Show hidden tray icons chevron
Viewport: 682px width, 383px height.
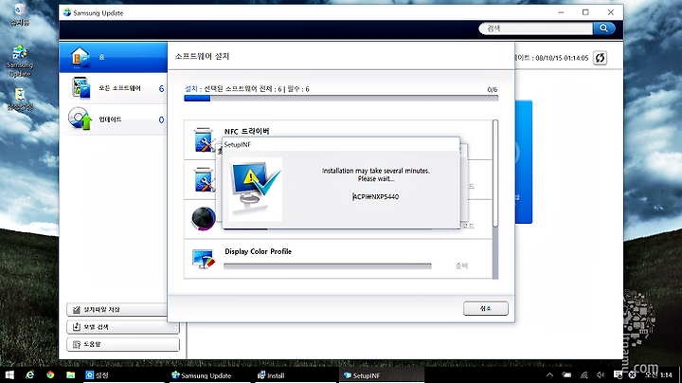point(549,374)
